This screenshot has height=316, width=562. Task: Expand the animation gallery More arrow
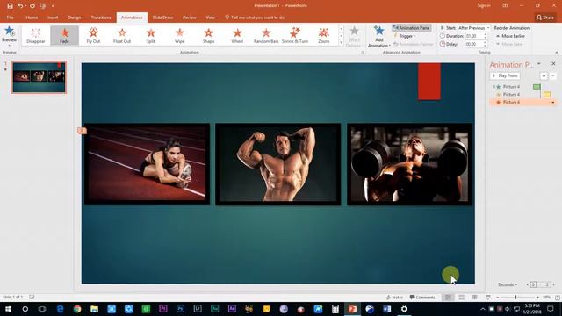click(342, 43)
